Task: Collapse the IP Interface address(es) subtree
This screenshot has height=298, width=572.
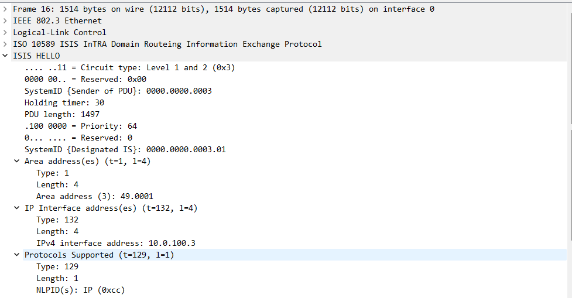Action: pyautogui.click(x=17, y=208)
